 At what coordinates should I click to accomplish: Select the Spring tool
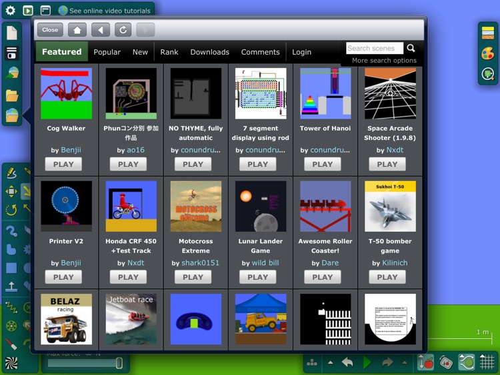point(11,307)
